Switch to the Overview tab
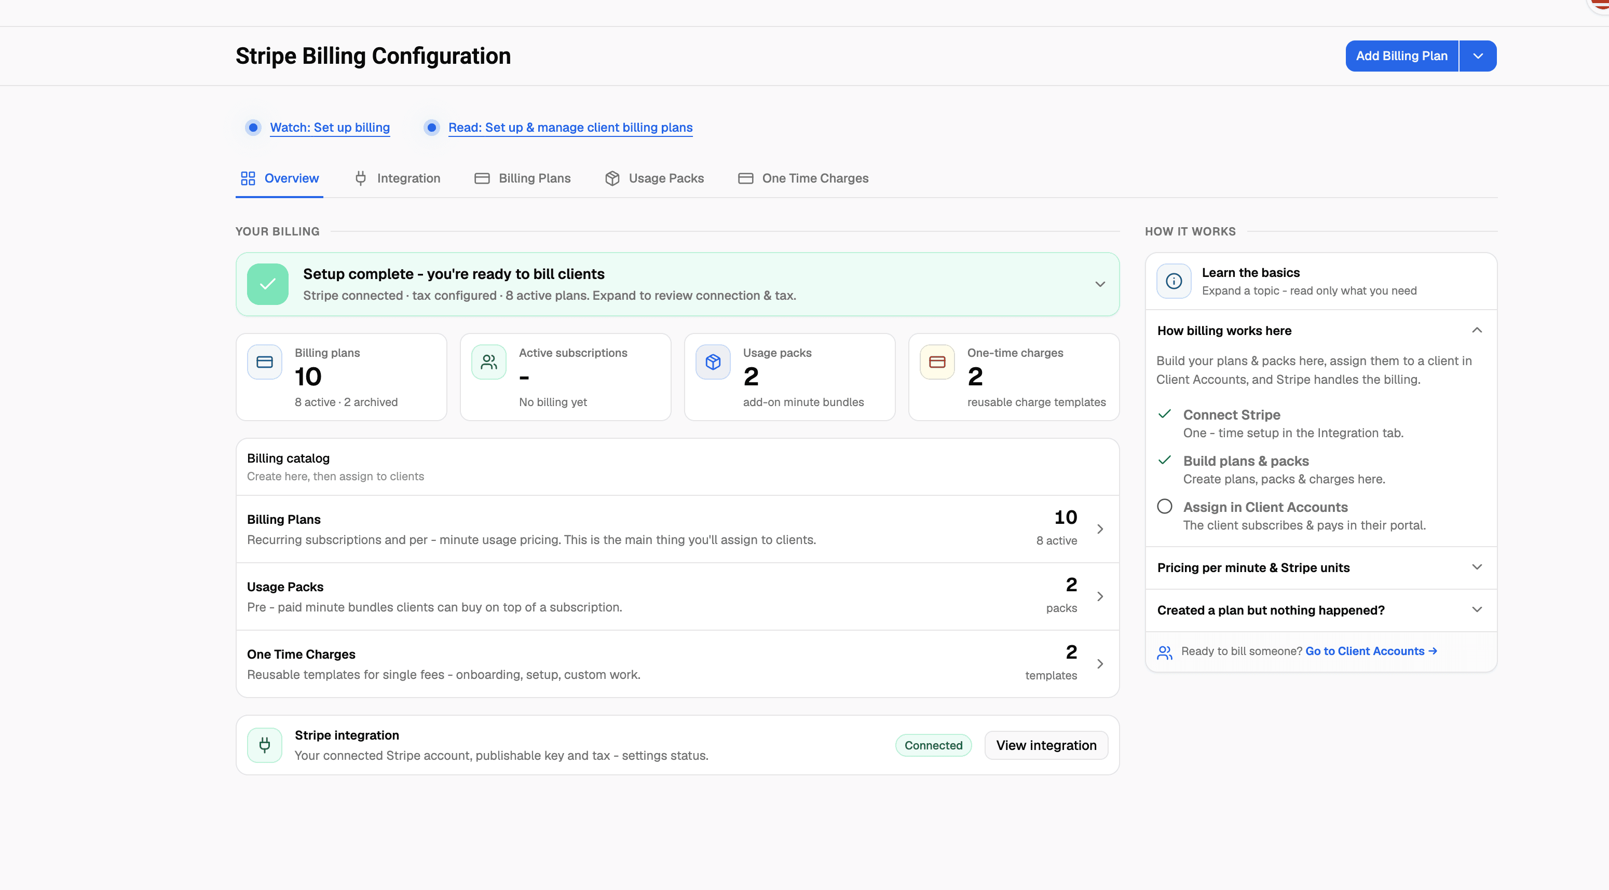The image size is (1609, 890). [x=279, y=178]
